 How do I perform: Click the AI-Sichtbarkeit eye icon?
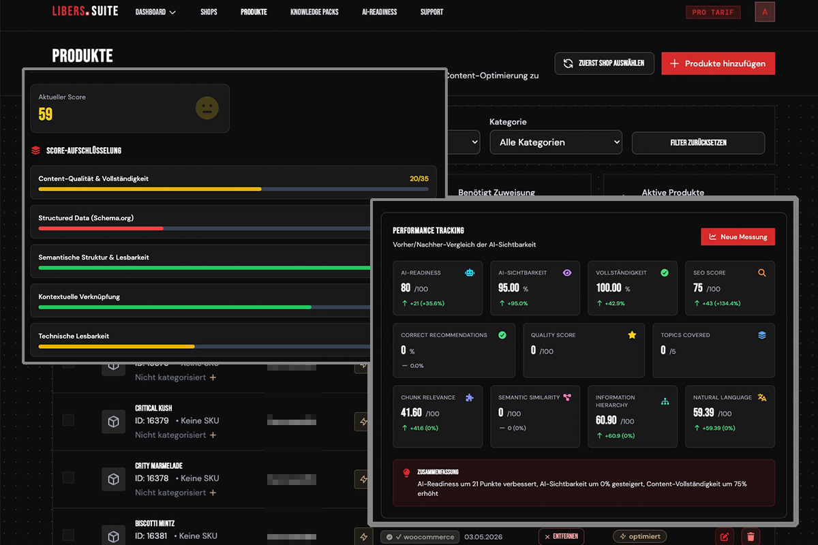tap(567, 272)
